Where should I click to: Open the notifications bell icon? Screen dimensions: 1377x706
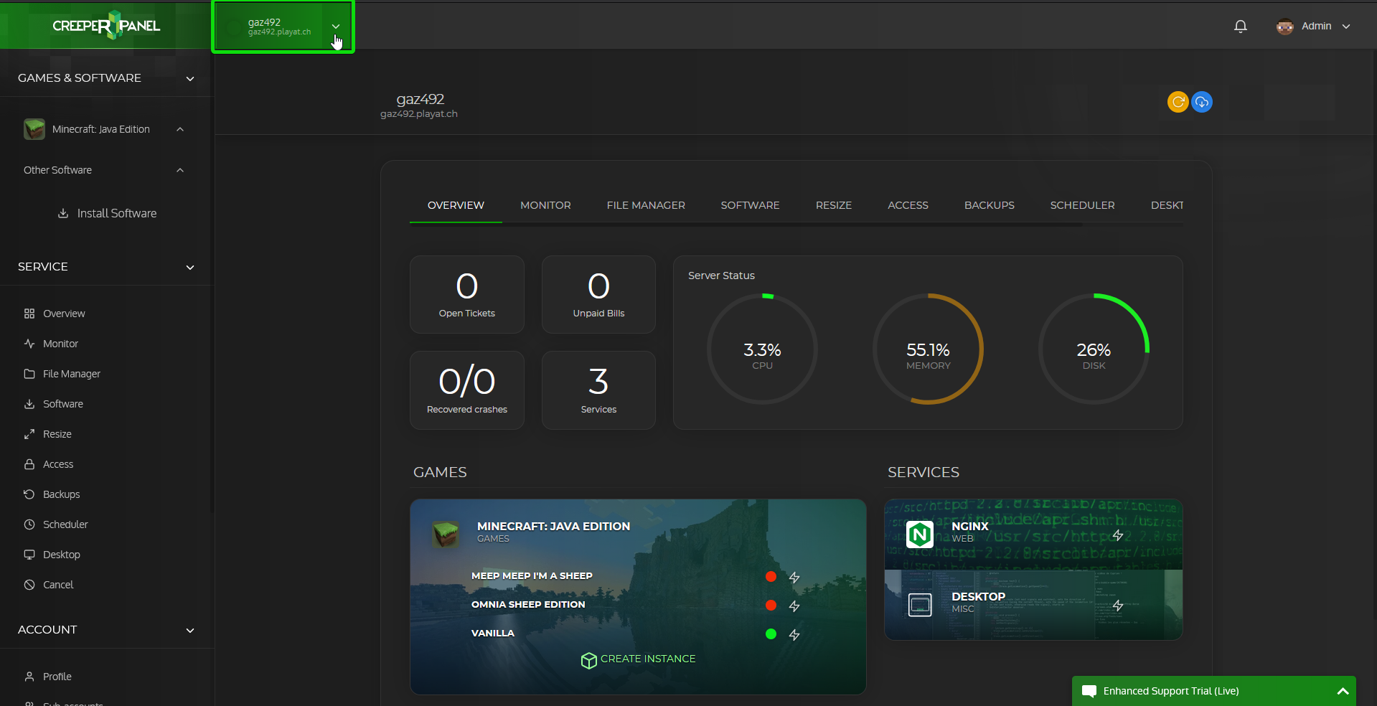(x=1240, y=27)
